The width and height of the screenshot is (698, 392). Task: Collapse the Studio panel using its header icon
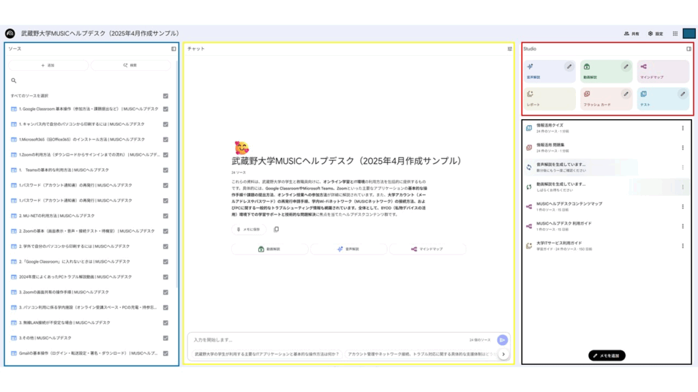point(688,49)
